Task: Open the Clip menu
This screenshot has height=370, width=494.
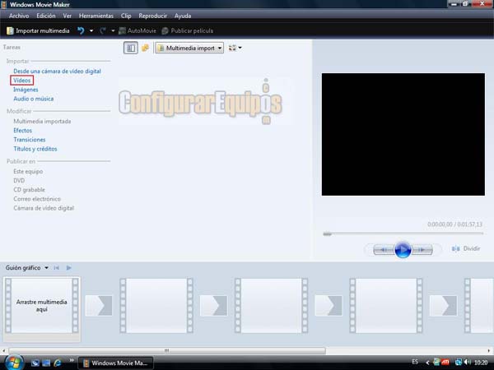Action: [x=126, y=16]
